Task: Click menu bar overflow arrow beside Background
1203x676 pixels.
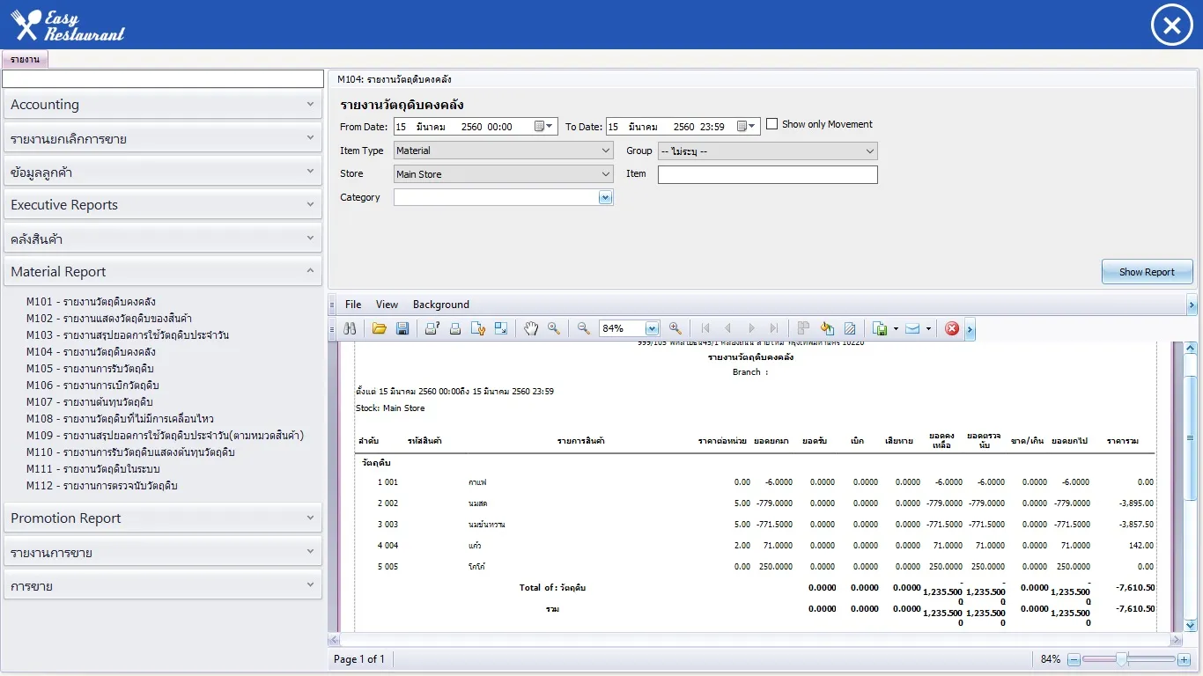Action: pos(1192,305)
